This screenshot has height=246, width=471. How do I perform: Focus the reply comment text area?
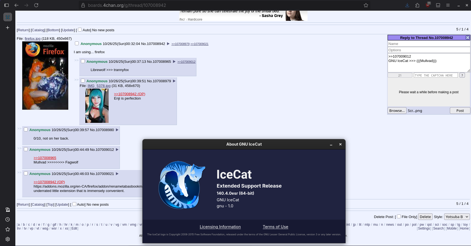pos(429,63)
